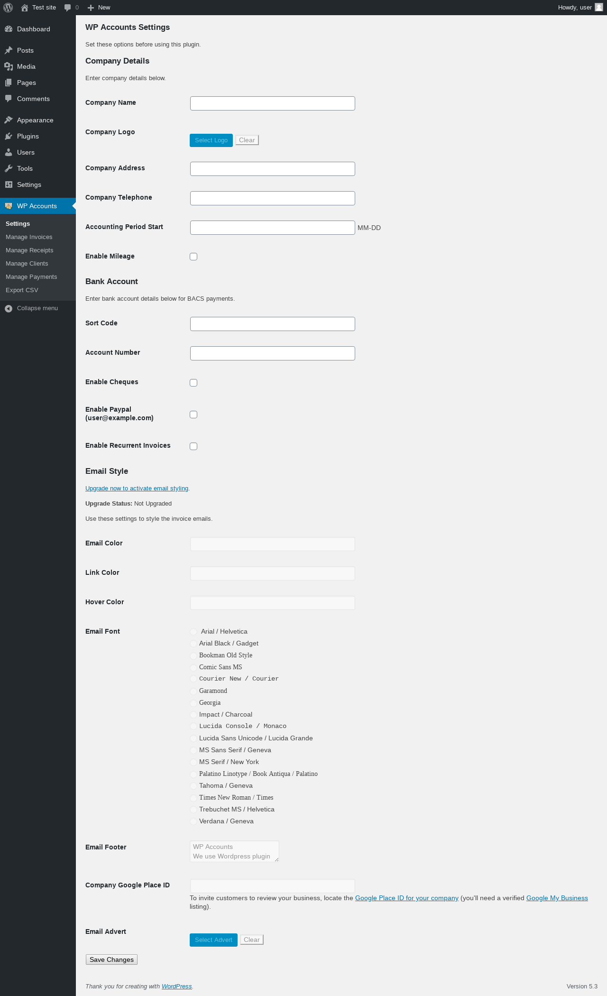Screen dimensions: 607x996
Task: Click the Dashboard gauge icon
Action: (9, 29)
